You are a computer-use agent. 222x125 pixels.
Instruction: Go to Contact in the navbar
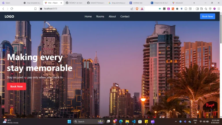(x=125, y=16)
